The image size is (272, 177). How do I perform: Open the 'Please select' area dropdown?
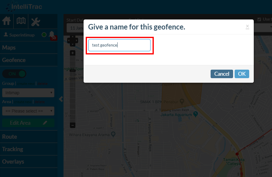pyautogui.click(x=28, y=111)
